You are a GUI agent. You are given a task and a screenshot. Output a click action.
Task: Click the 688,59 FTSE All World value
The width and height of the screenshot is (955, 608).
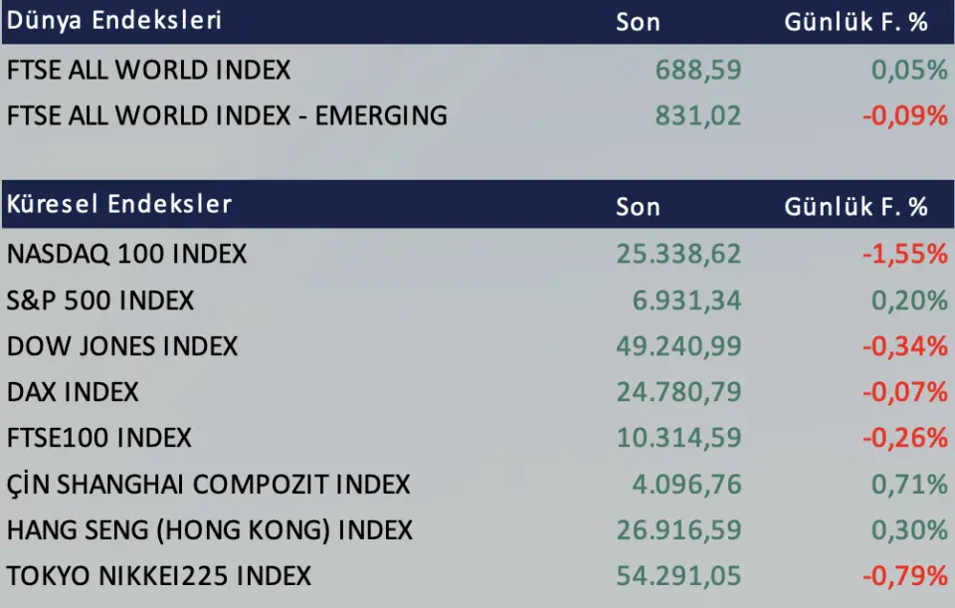pos(698,70)
